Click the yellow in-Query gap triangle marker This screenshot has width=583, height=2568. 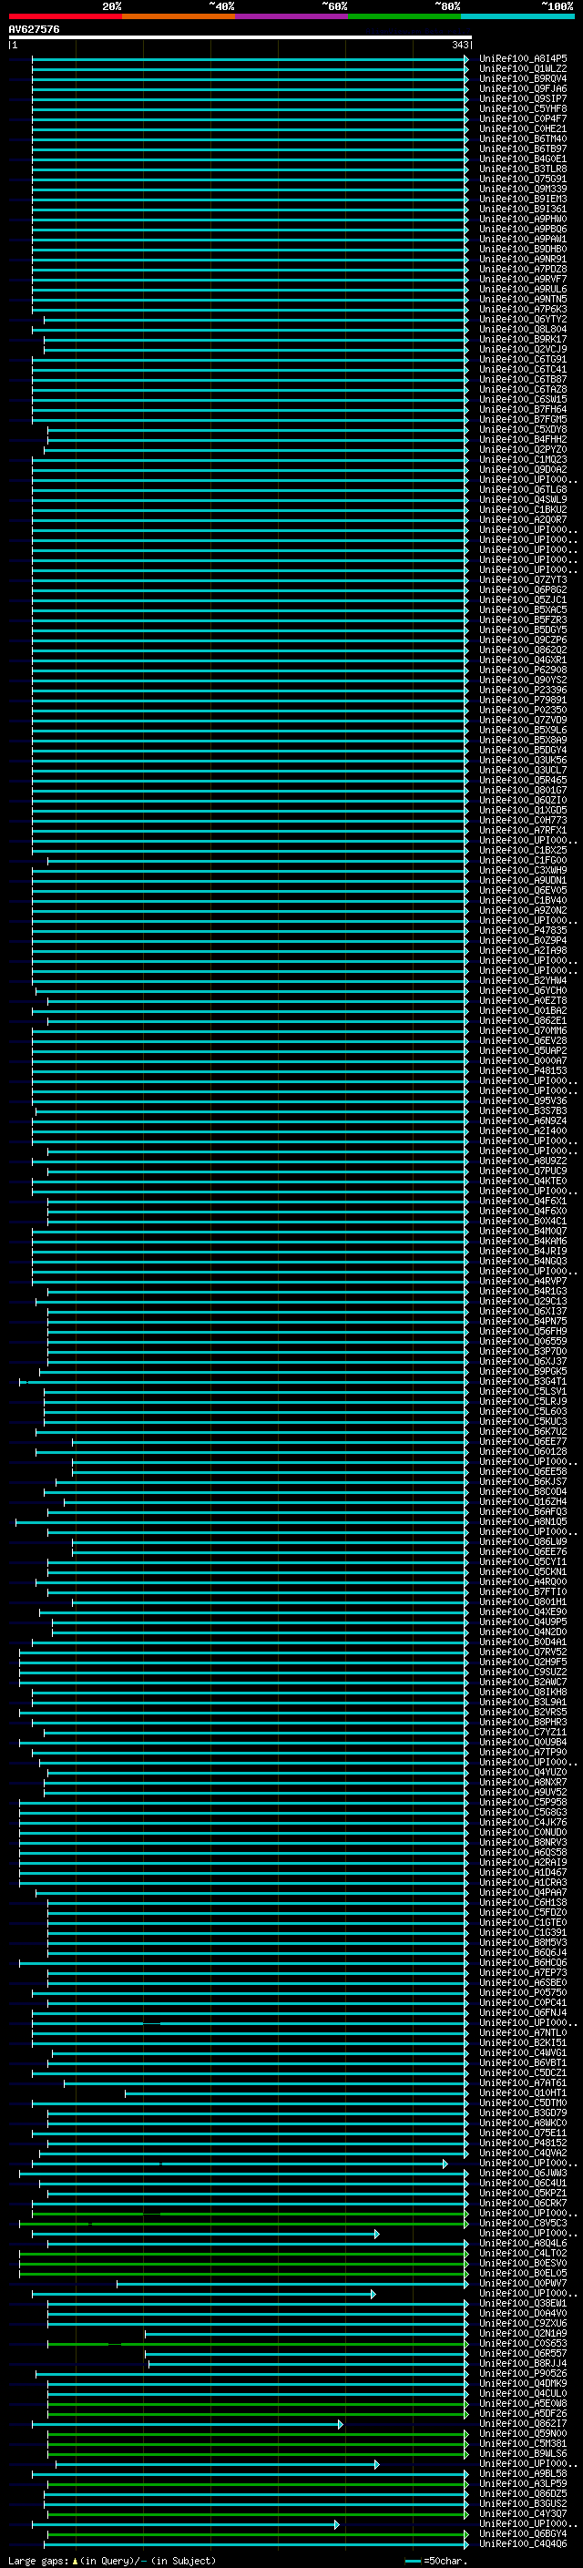tap(75, 2561)
